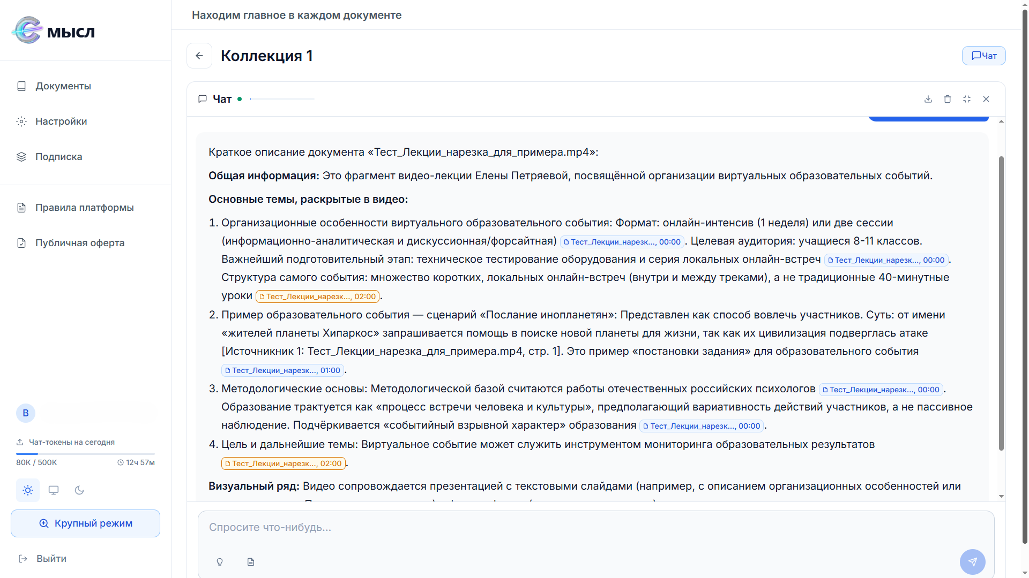The width and height of the screenshot is (1029, 578).
Task: Open citation 00:00 after локальных онлайн-встреч
Action: coord(886,260)
